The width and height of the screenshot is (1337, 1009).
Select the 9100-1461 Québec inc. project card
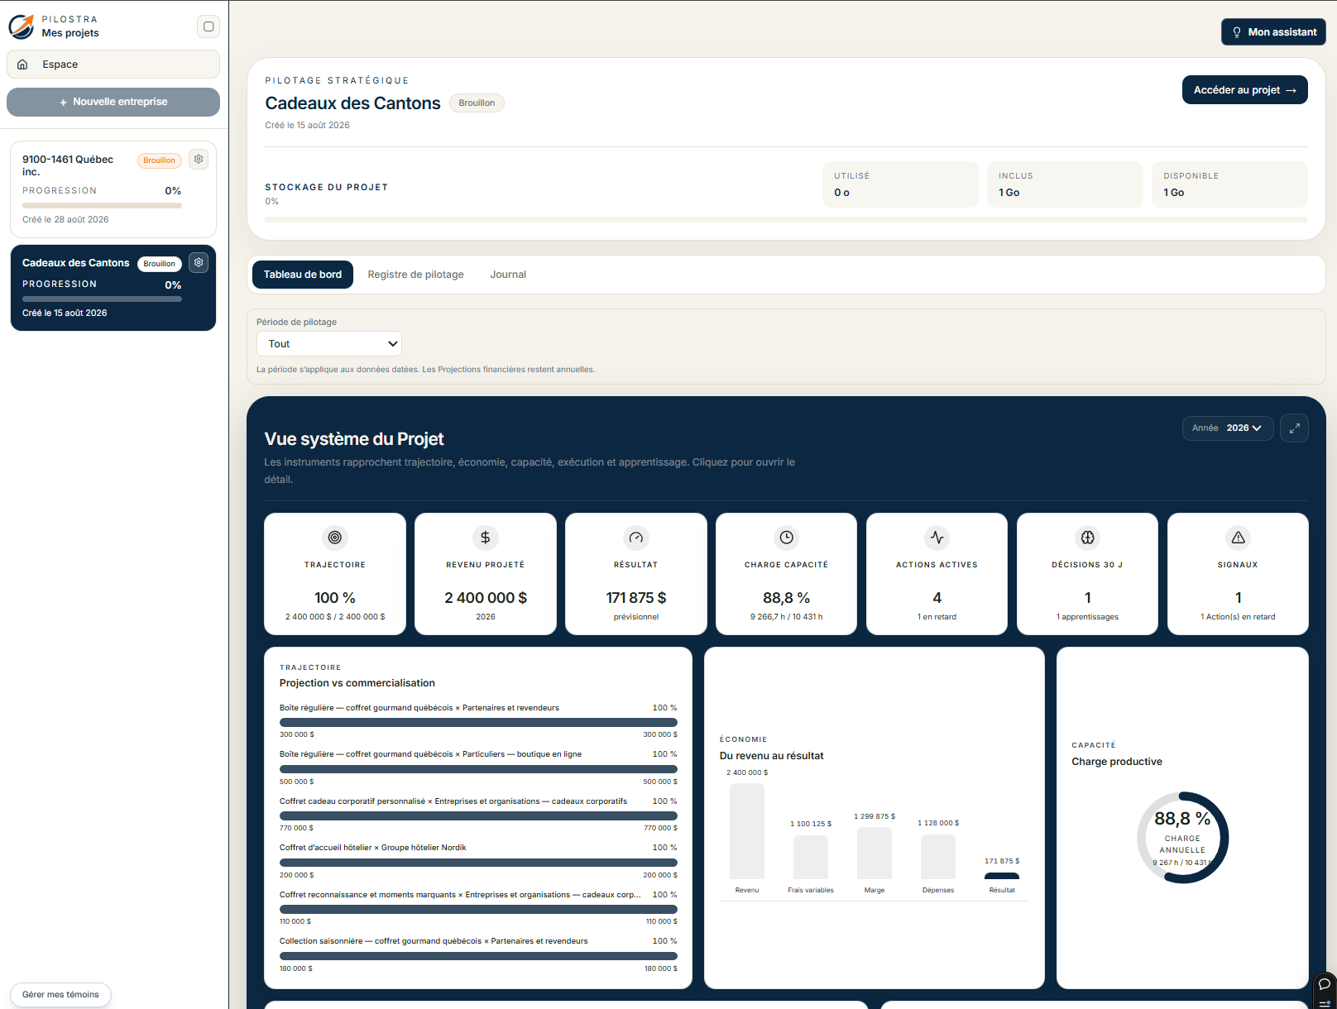click(x=113, y=189)
